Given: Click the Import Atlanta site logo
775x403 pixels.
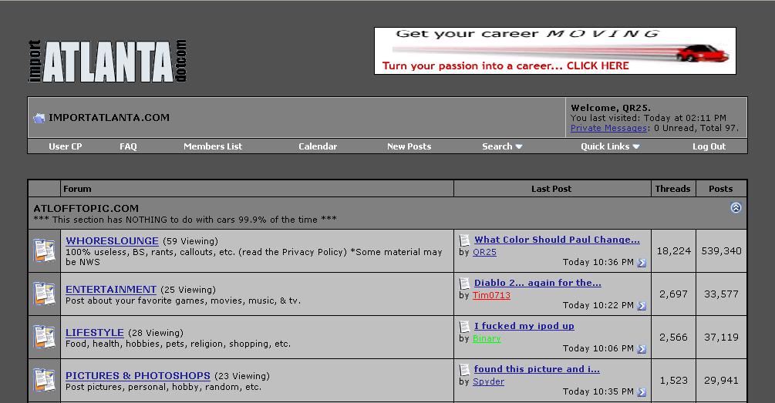Looking at the screenshot, I should click(108, 62).
